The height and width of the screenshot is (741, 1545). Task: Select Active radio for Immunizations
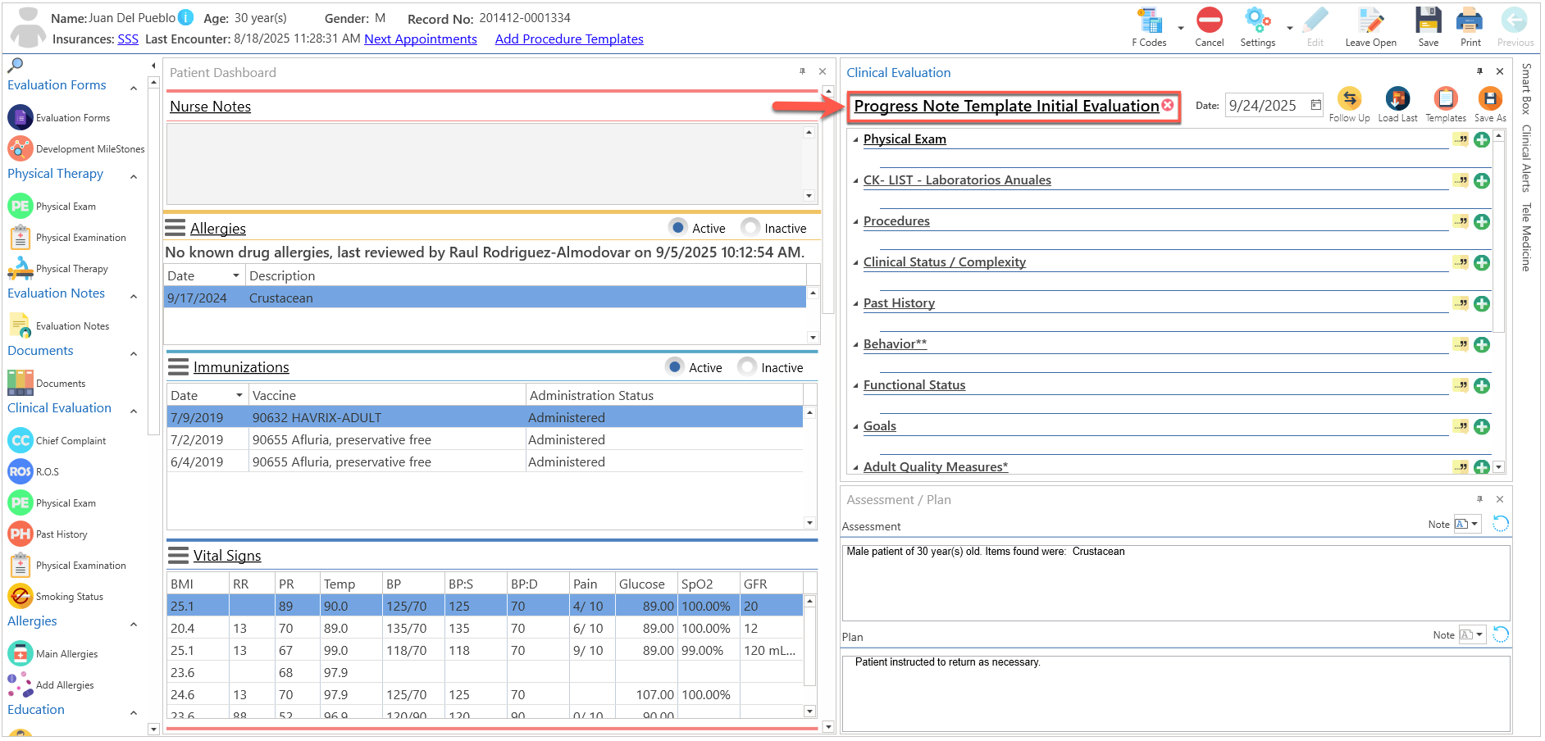[x=674, y=366]
